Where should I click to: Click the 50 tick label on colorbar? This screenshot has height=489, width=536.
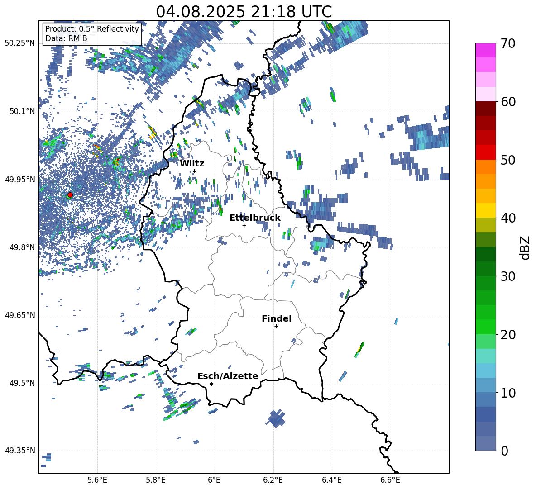(508, 160)
